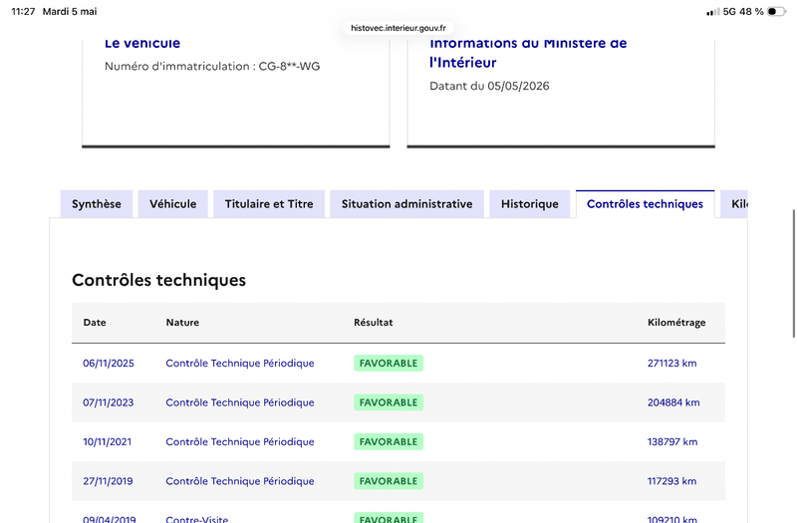Open the Synthèse tab
The image size is (797, 523).
click(x=97, y=204)
